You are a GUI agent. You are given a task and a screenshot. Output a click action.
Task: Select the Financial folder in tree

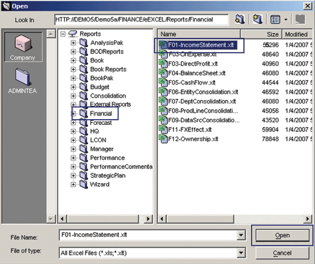pos(100,113)
